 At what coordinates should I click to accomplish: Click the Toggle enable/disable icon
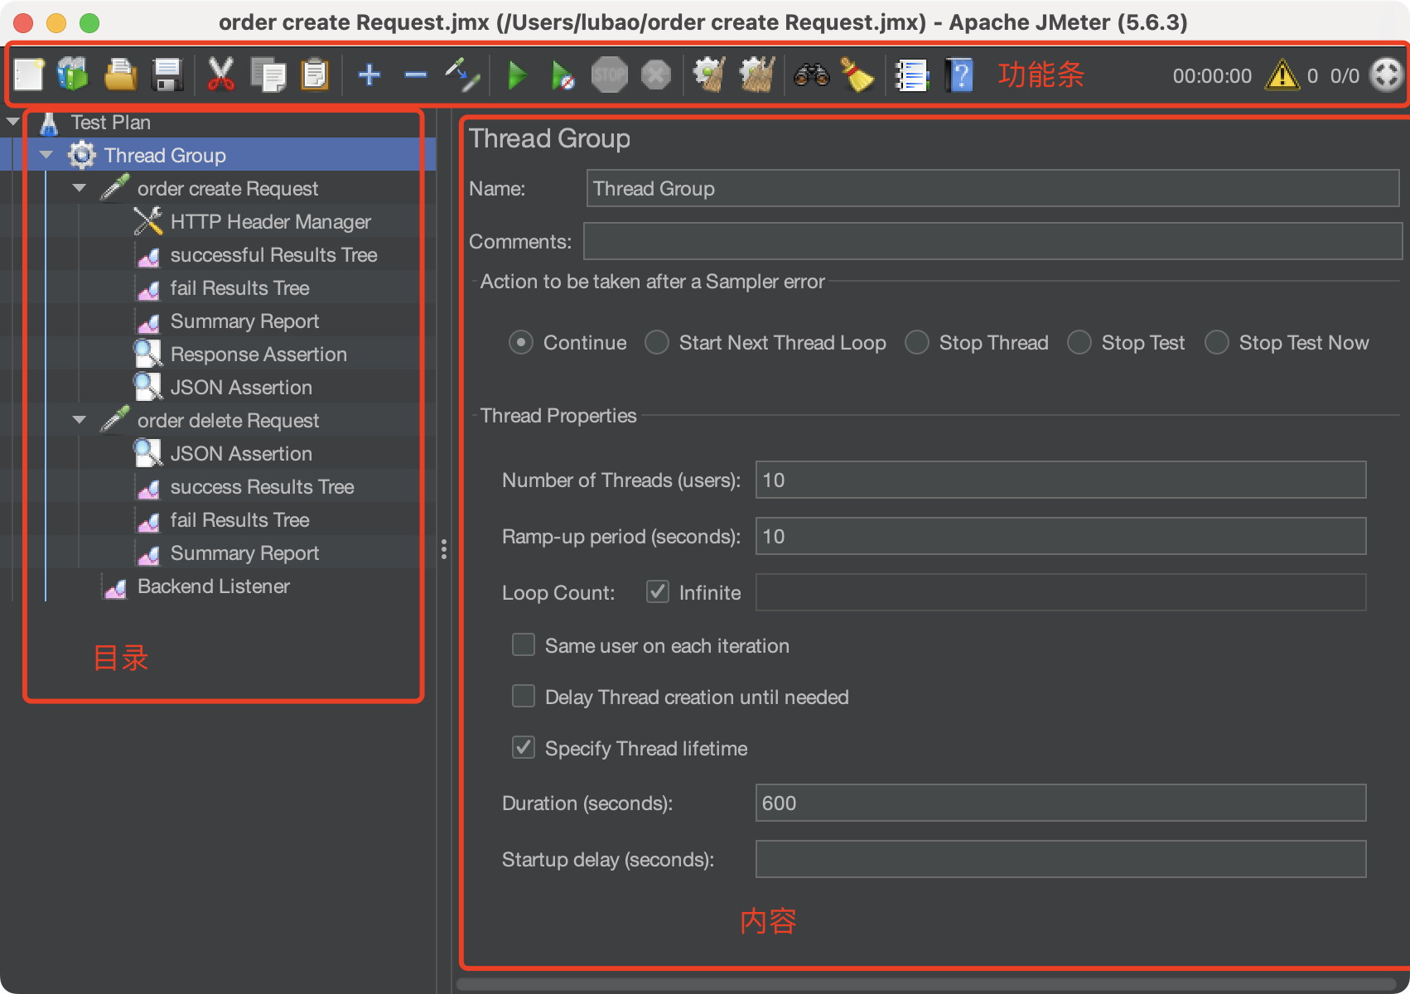tap(462, 75)
